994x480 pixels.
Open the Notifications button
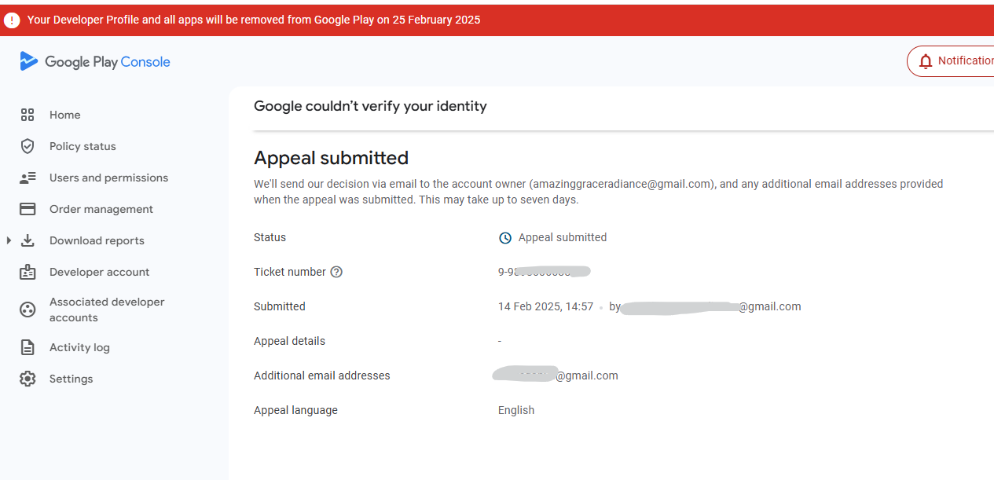[952, 61]
